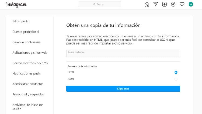Open the Editar perfil section
The width and height of the screenshot is (202, 114).
[20, 21]
